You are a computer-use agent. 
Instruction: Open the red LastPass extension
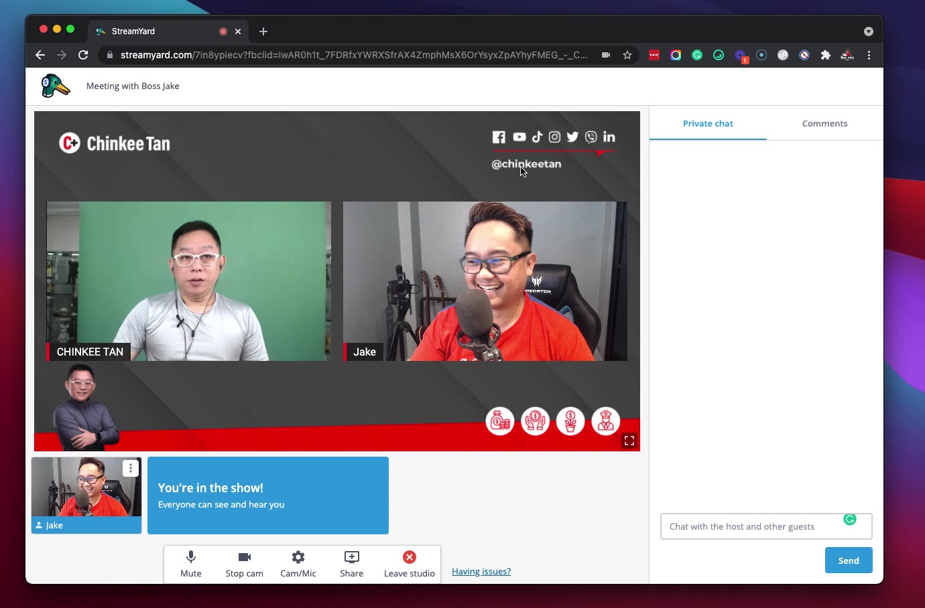(x=654, y=55)
